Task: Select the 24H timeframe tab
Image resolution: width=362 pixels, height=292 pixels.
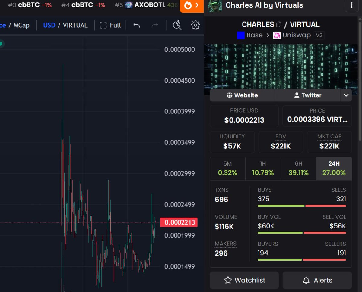Action: point(334,169)
